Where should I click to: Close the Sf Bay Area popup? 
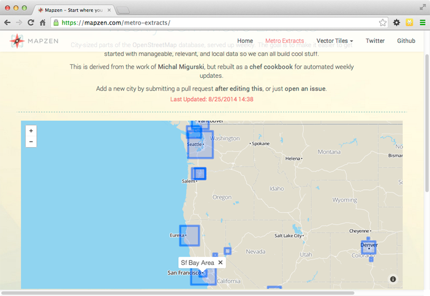(x=221, y=262)
